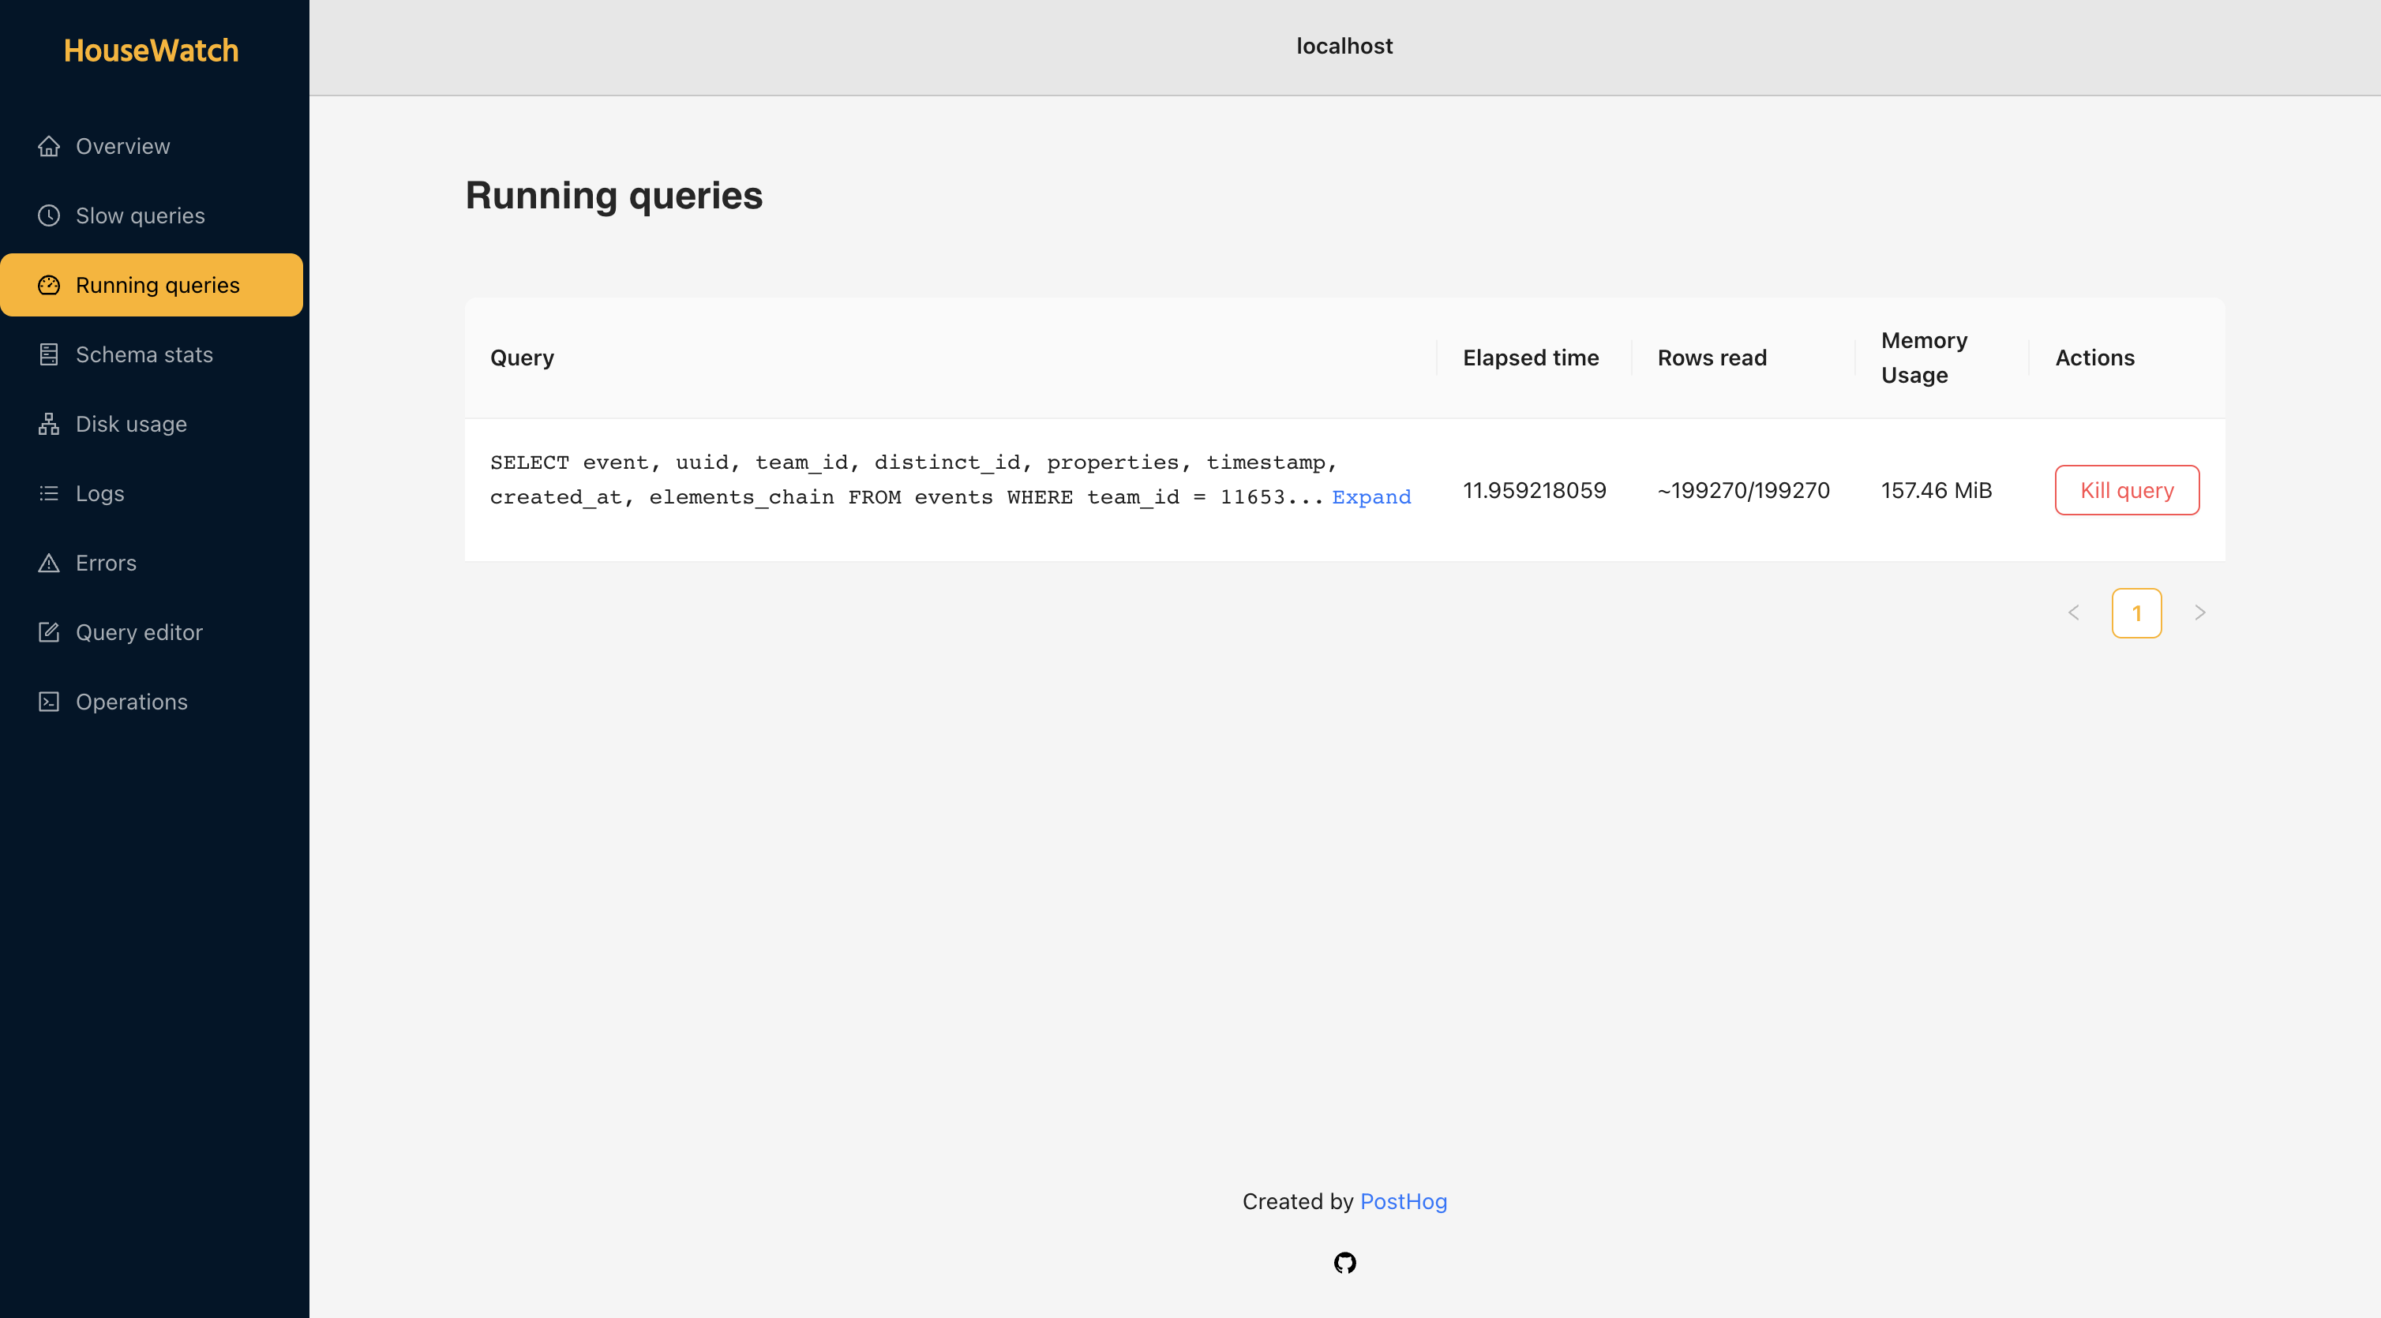Toggle the HouseWatch sidebar navigation
This screenshot has width=2381, height=1318.
pyautogui.click(x=149, y=47)
